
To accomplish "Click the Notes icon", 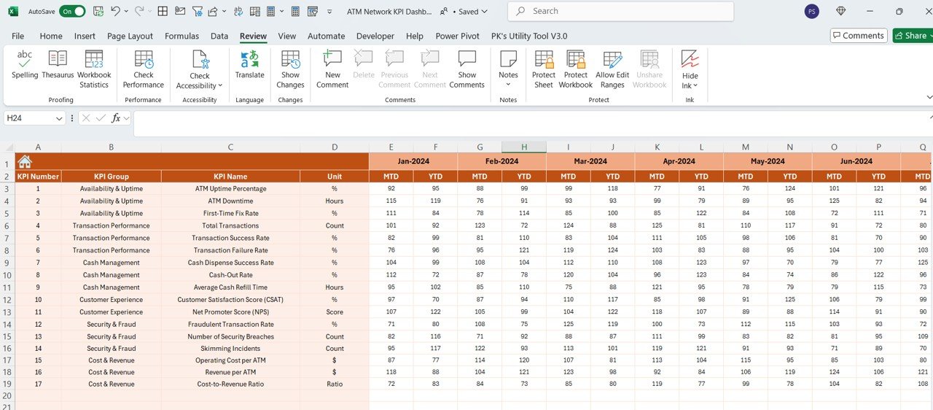I will tap(508, 60).
